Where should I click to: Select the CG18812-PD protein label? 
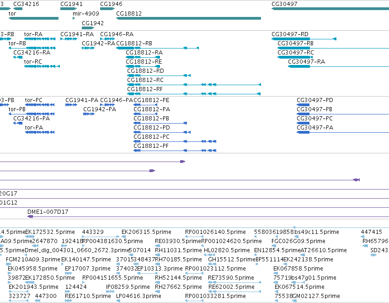152,128
